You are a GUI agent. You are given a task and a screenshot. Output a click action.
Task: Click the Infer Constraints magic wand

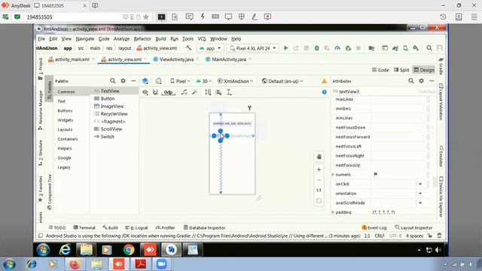pyautogui.click(x=194, y=92)
